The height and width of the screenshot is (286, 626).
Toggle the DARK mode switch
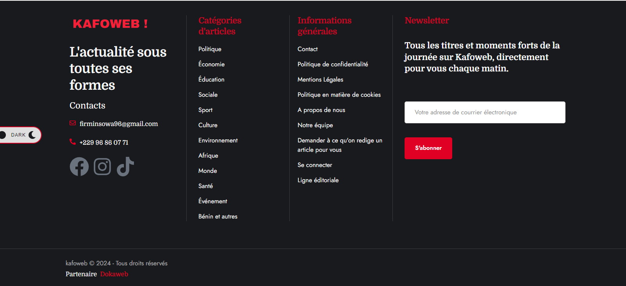point(20,135)
